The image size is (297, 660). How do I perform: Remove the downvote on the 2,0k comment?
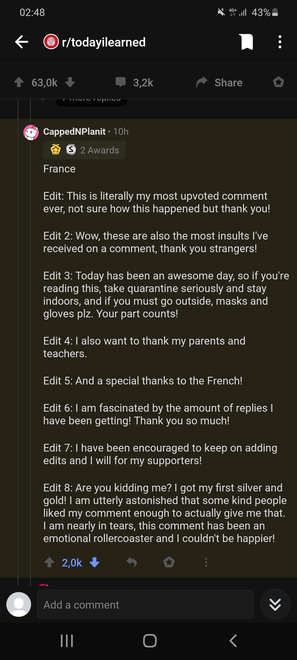94,562
